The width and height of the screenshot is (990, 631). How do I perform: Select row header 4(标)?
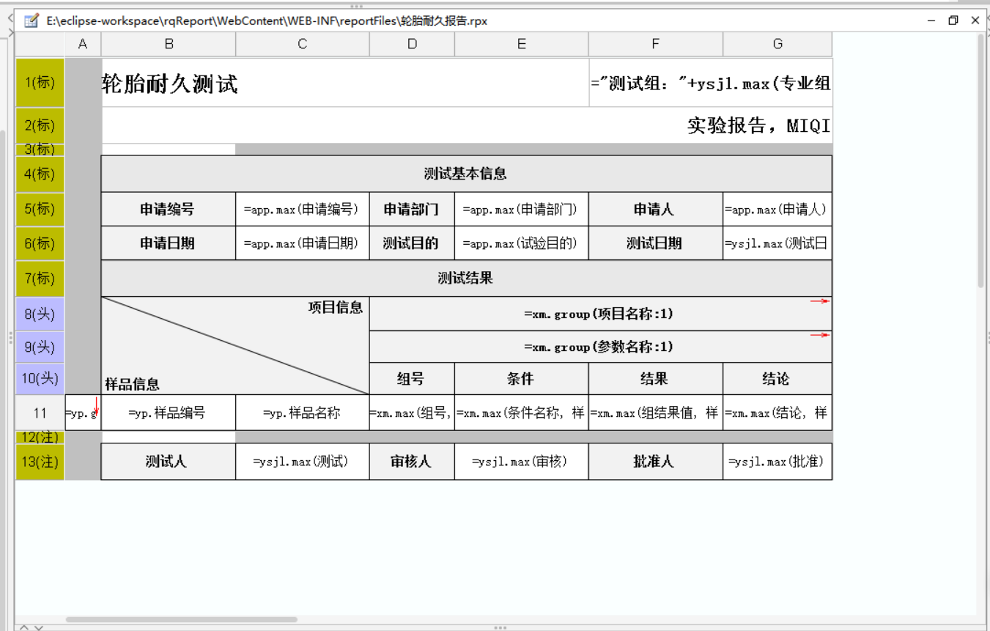[x=40, y=174]
